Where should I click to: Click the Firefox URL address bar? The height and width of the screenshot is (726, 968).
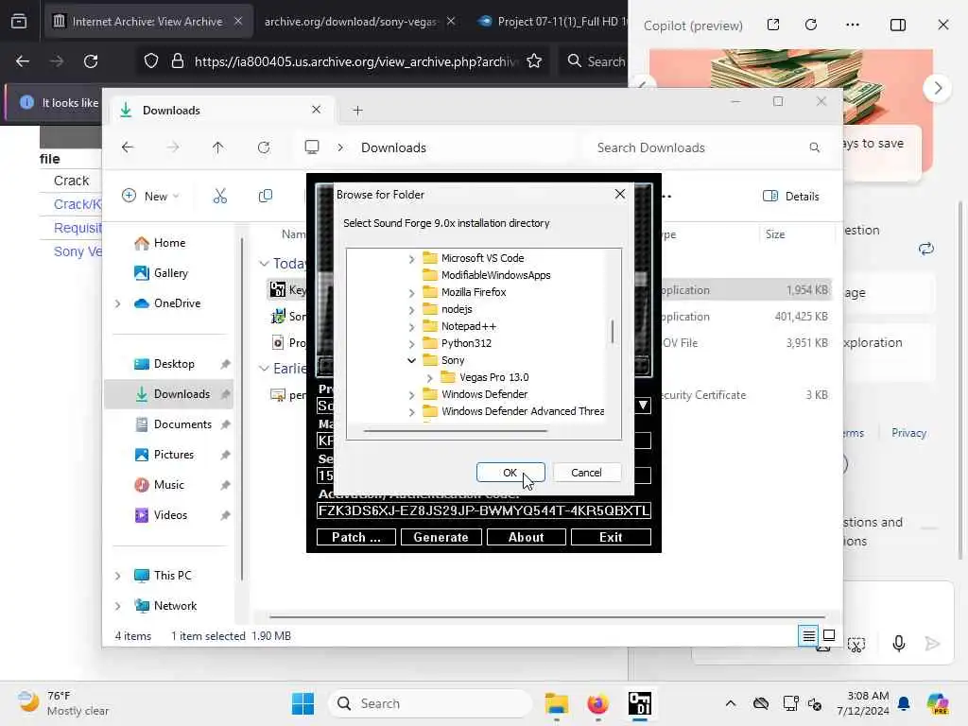(x=355, y=61)
